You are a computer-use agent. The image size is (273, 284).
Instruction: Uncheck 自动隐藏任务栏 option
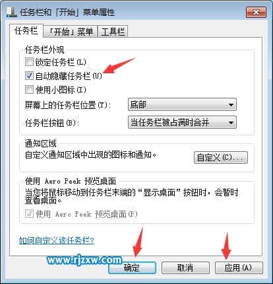[29, 76]
